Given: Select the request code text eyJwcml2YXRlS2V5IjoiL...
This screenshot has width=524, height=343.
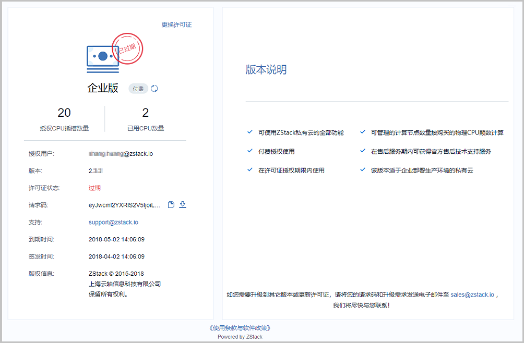Looking at the screenshot, I should coord(124,205).
